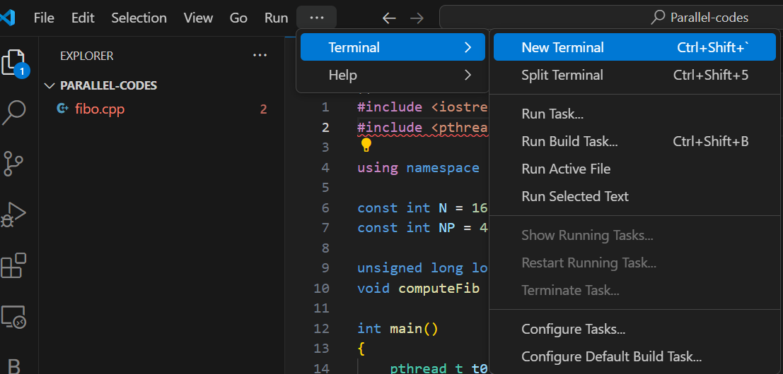This screenshot has height=374, width=783.
Task: Click the "const int NP" code line
Action: (422, 228)
